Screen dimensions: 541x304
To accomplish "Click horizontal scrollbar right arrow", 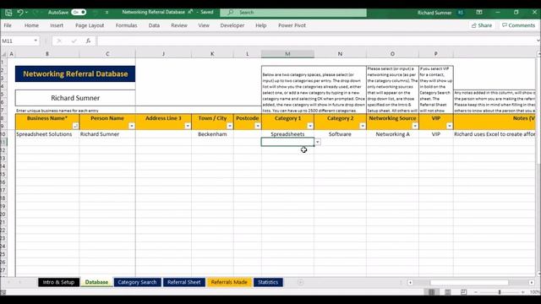I will tap(532, 283).
